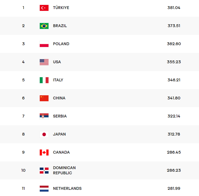Click Japan's score 312.78
Viewport: 199px width, 196px height.
coord(174,134)
